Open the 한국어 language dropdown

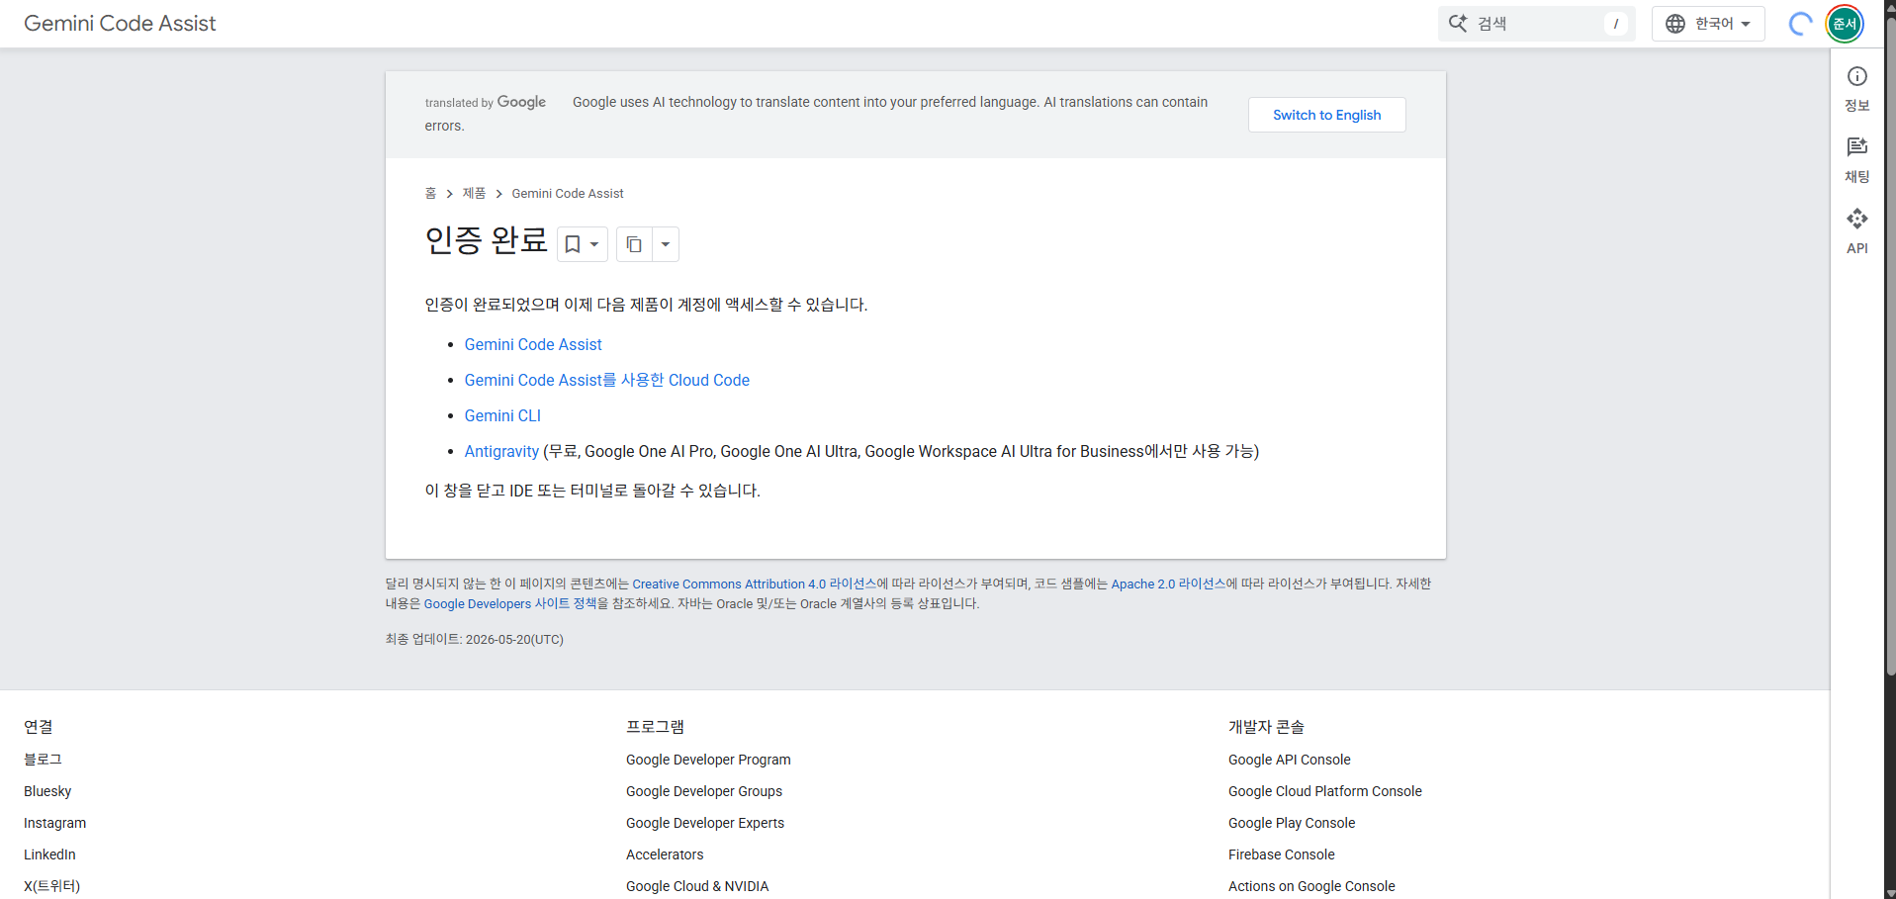(1708, 24)
